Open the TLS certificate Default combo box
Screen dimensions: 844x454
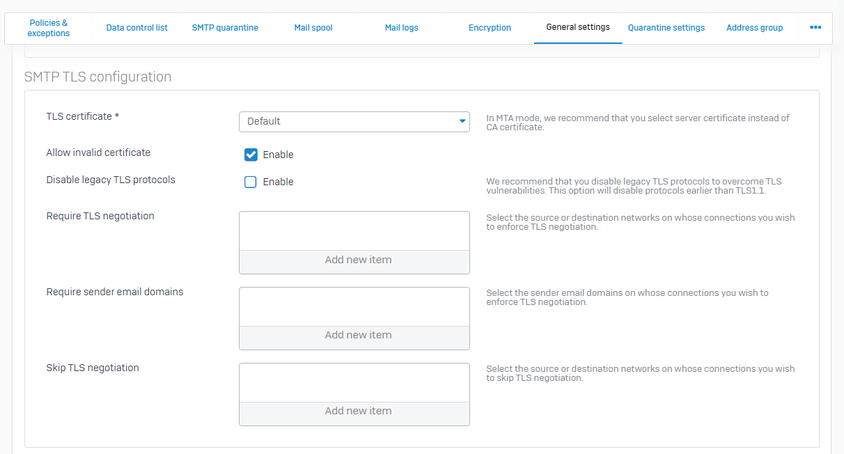[x=348, y=121]
